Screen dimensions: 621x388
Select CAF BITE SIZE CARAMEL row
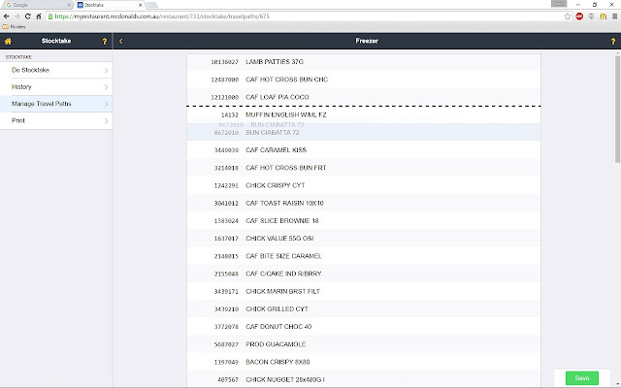364,256
